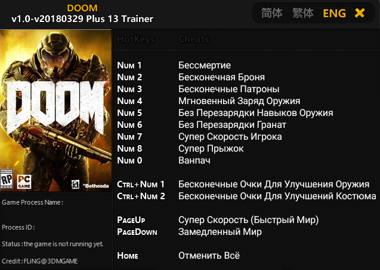Toggle Супер Скорость (Быстрый Мир)
Screen dimensions: 380x270
[248, 220]
